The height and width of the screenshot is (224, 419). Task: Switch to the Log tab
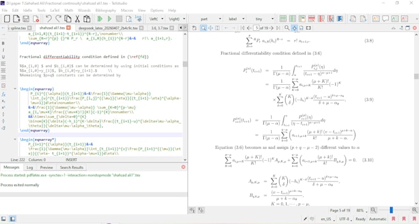coord(30,167)
